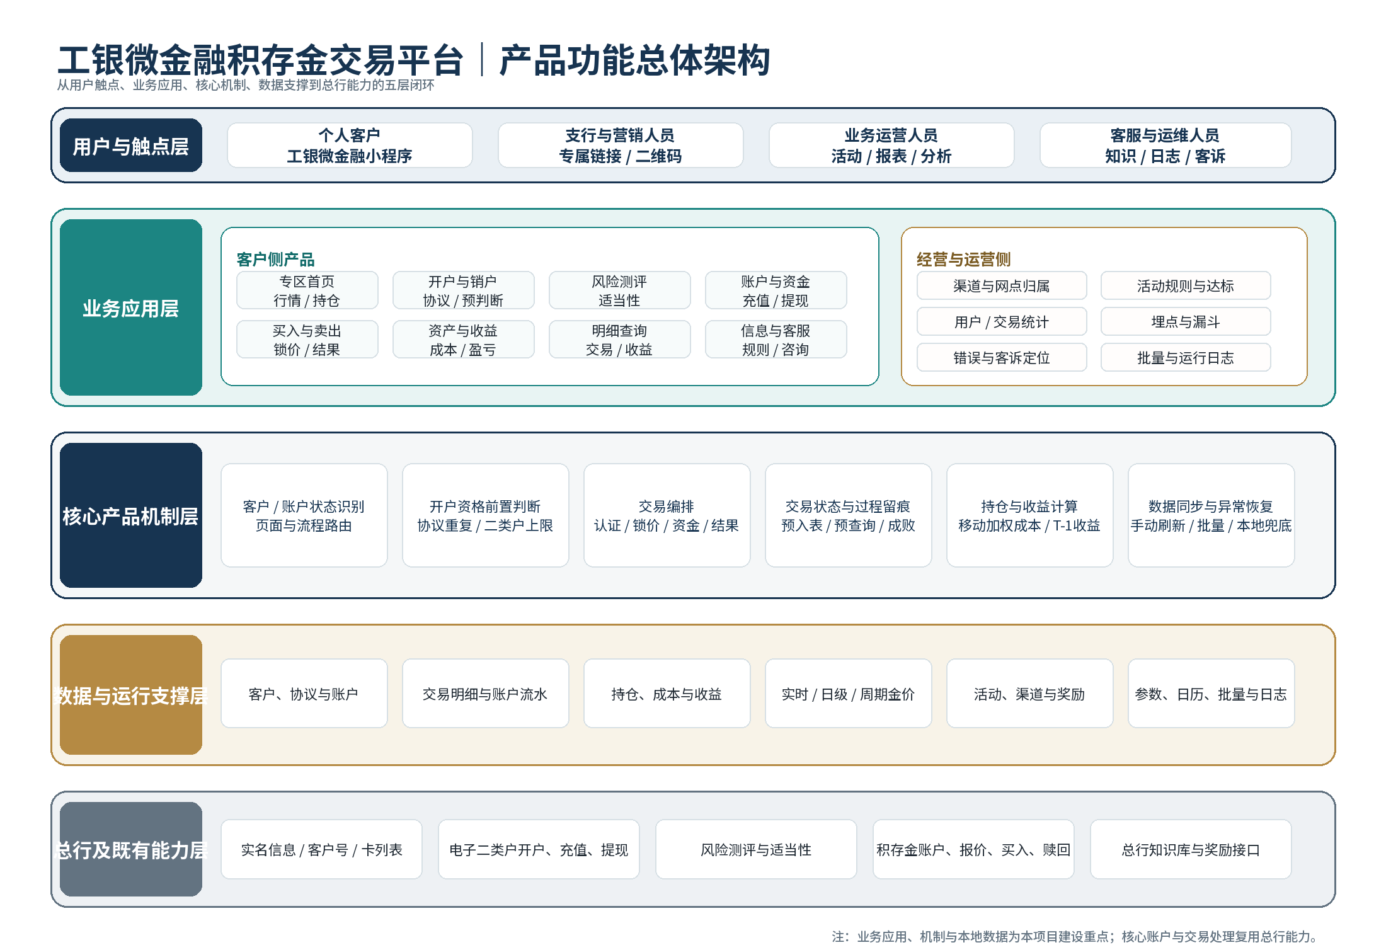Screen dimensions: 1386x945
Task: Select the 账户与资金 充值/提现 box
Action: coord(776,290)
